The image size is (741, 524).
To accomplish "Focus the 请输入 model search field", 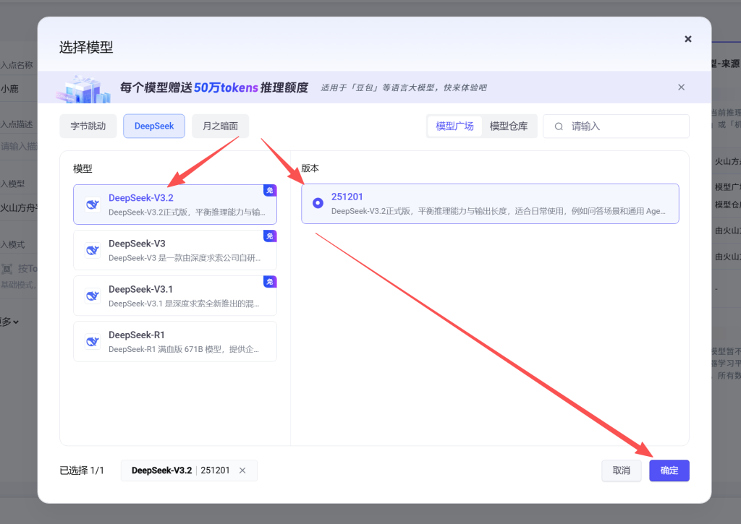I will click(x=622, y=126).
